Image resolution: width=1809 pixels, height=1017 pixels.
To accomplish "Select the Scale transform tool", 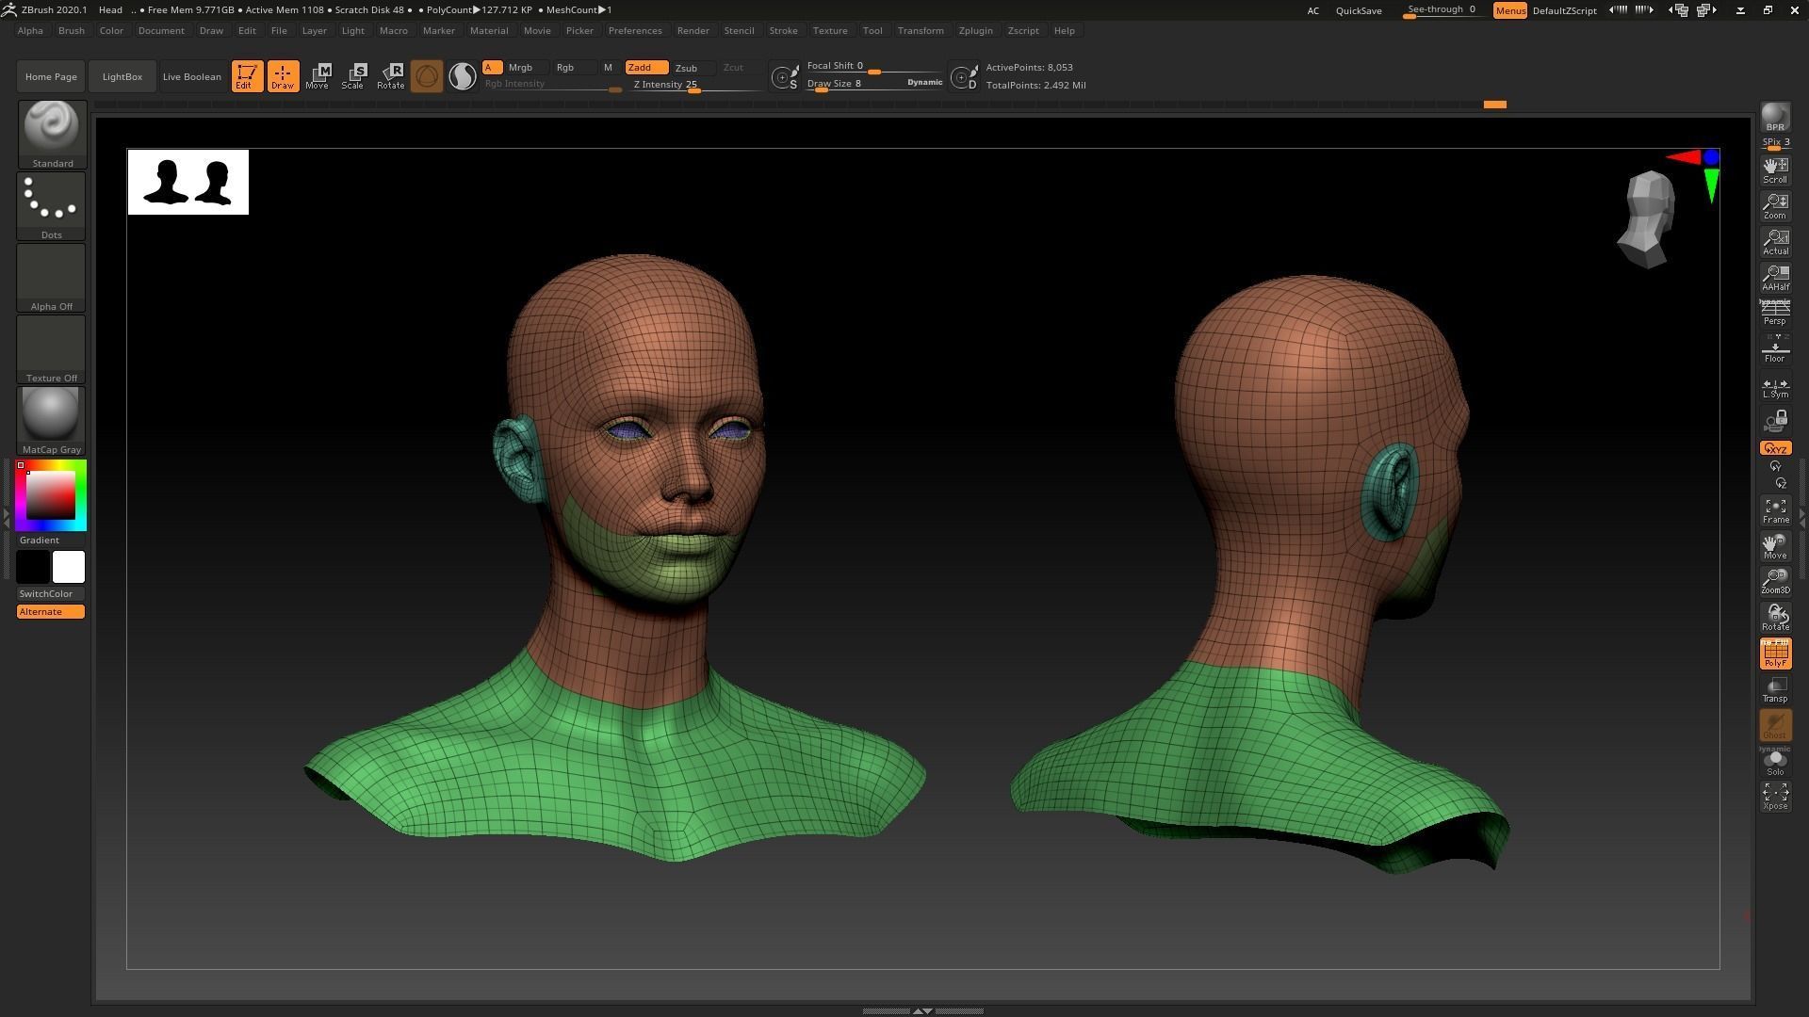I will [x=353, y=76].
